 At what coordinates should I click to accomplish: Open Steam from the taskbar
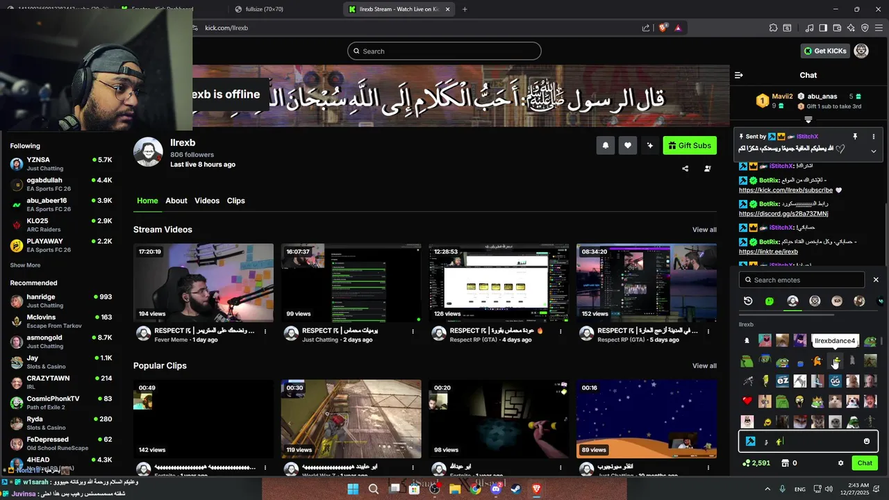[x=516, y=490]
